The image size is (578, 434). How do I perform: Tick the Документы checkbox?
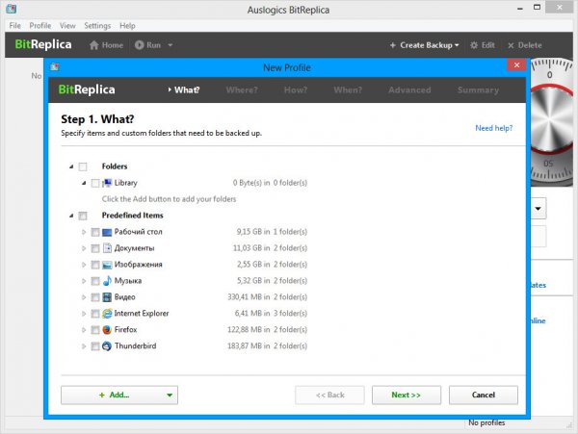point(95,248)
